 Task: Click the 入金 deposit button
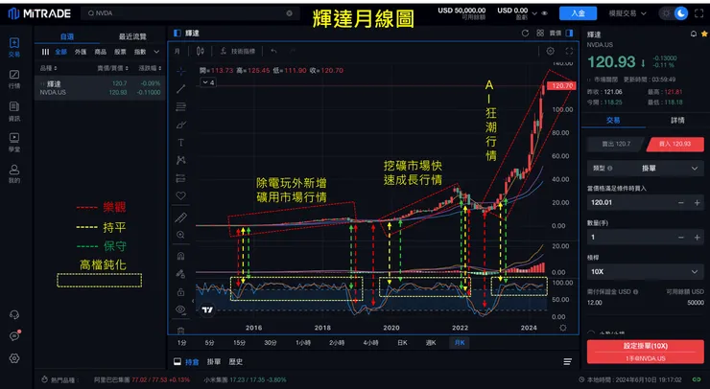click(578, 13)
